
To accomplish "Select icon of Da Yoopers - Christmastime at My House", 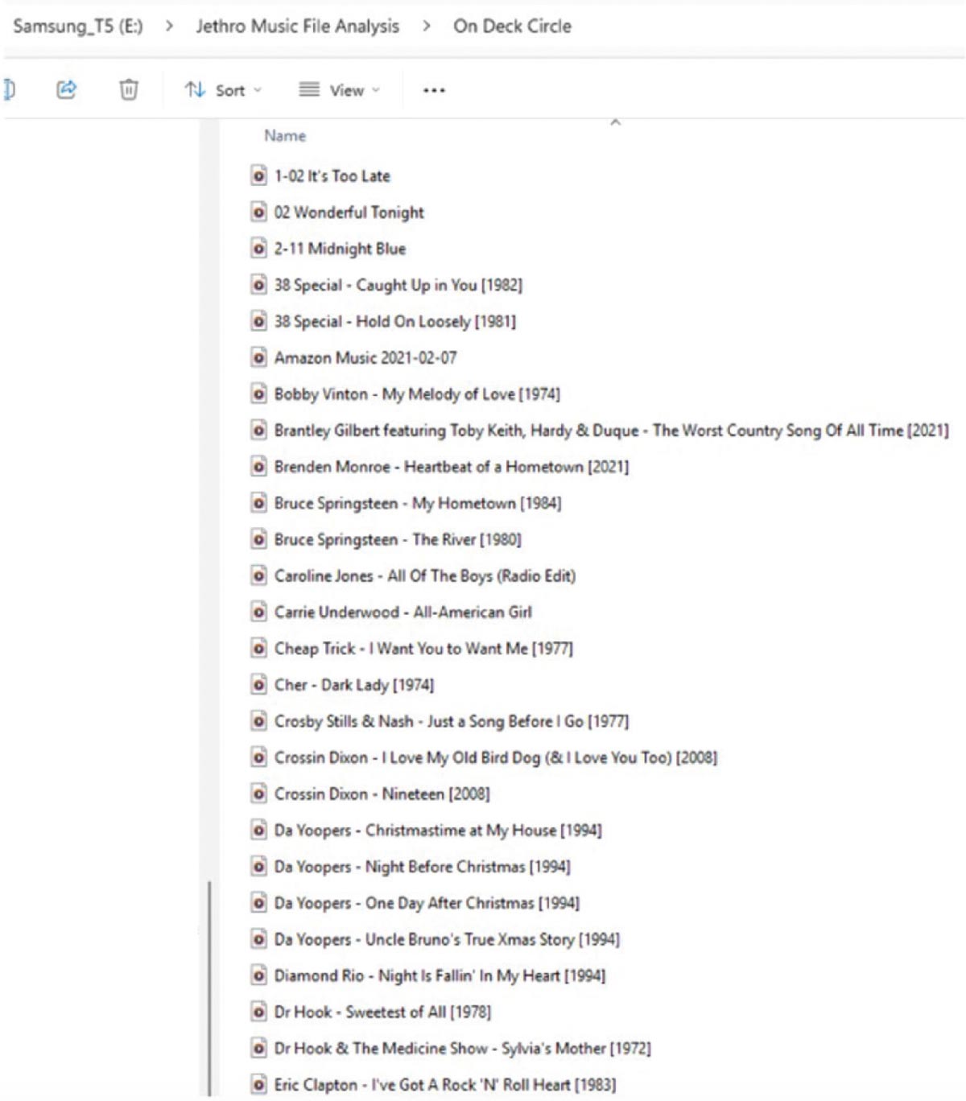I will click(258, 831).
